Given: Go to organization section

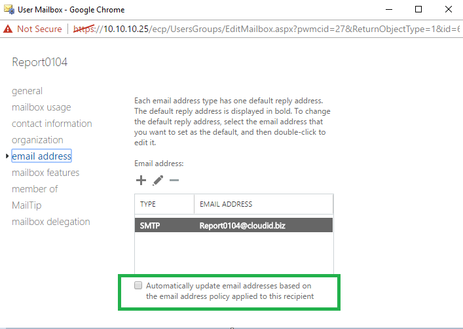Looking at the screenshot, I should click(x=37, y=140).
